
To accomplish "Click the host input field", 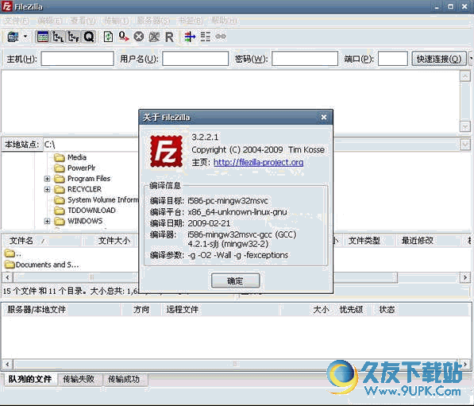I will coord(77,58).
